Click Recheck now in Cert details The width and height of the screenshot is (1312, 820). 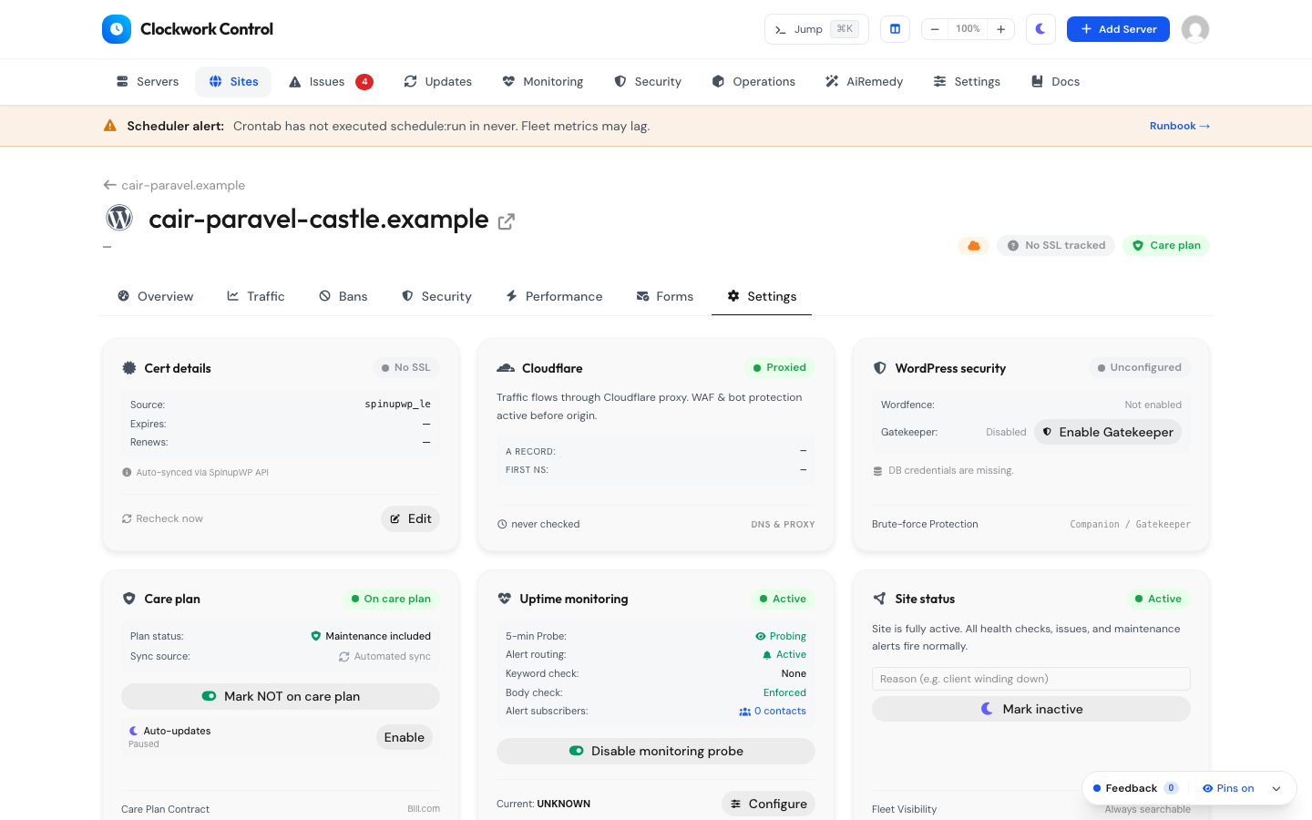[162, 518]
